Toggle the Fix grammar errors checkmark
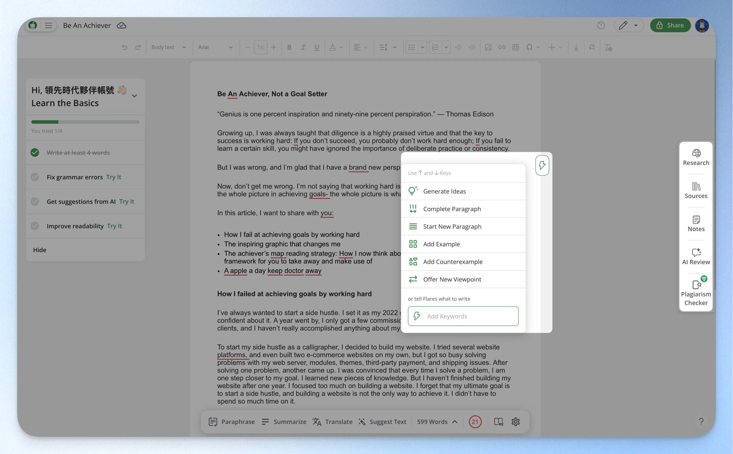This screenshot has width=733, height=454. (x=35, y=177)
